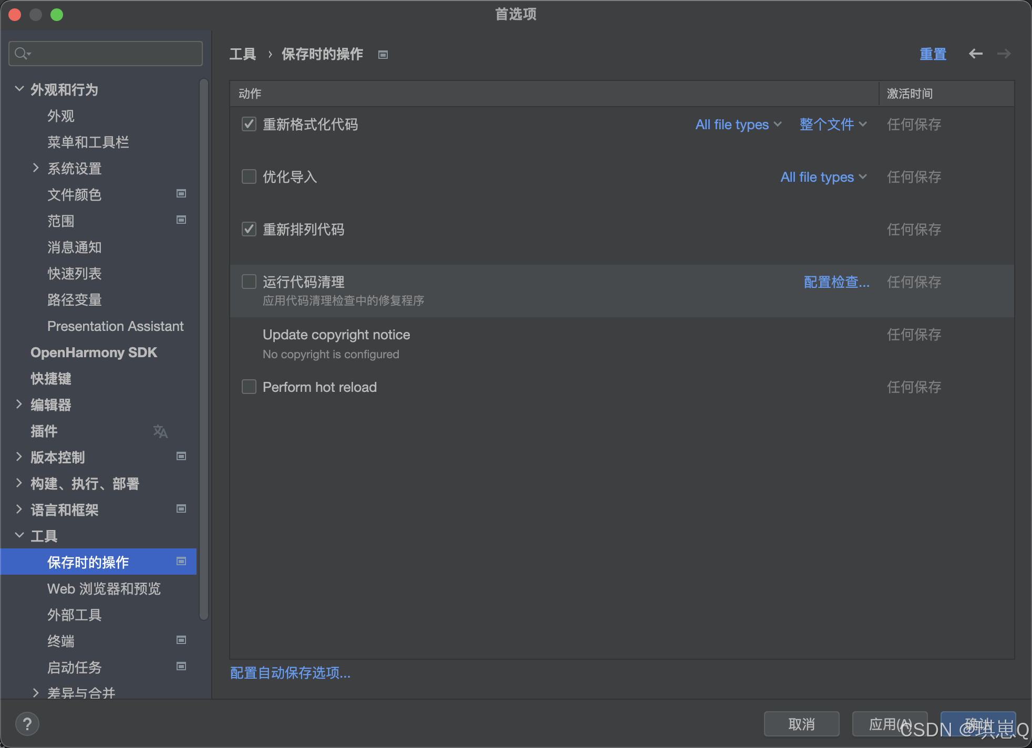Viewport: 1032px width, 748px height.
Task: Click the project icon beside 版本控制
Action: point(181,456)
